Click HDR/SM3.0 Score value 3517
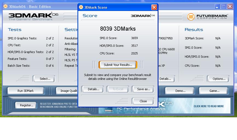Screen dimensions: 237x140 point(134,46)
